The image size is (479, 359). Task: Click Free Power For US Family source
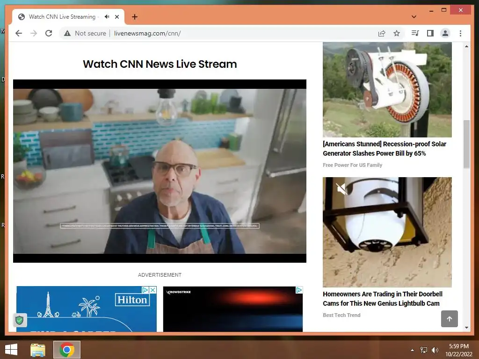353,165
